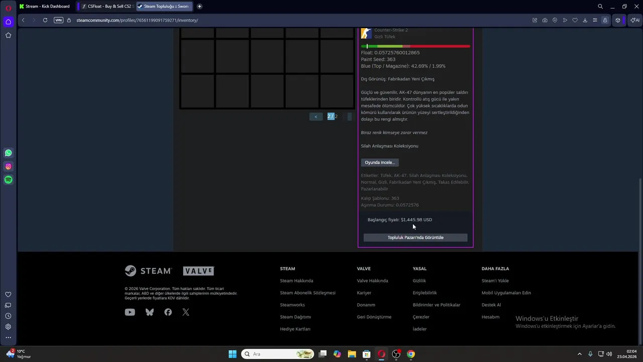This screenshot has height=362, width=643.
Task: Click Topluluk Pazarı'nda Görüntüle button
Action: tap(415, 237)
